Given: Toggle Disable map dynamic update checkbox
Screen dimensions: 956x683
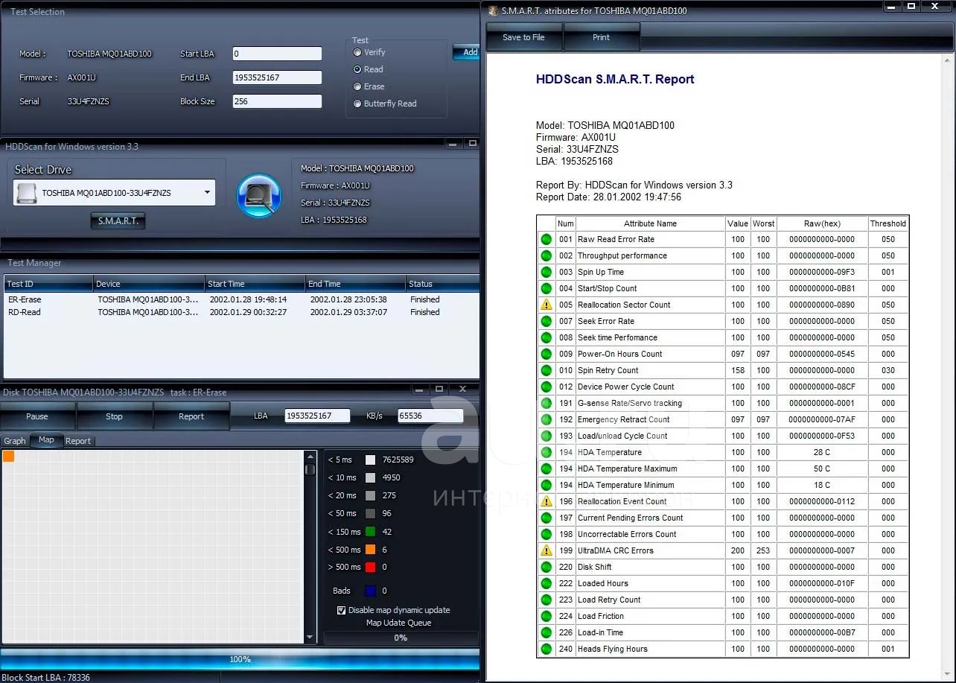Looking at the screenshot, I should tap(342, 610).
